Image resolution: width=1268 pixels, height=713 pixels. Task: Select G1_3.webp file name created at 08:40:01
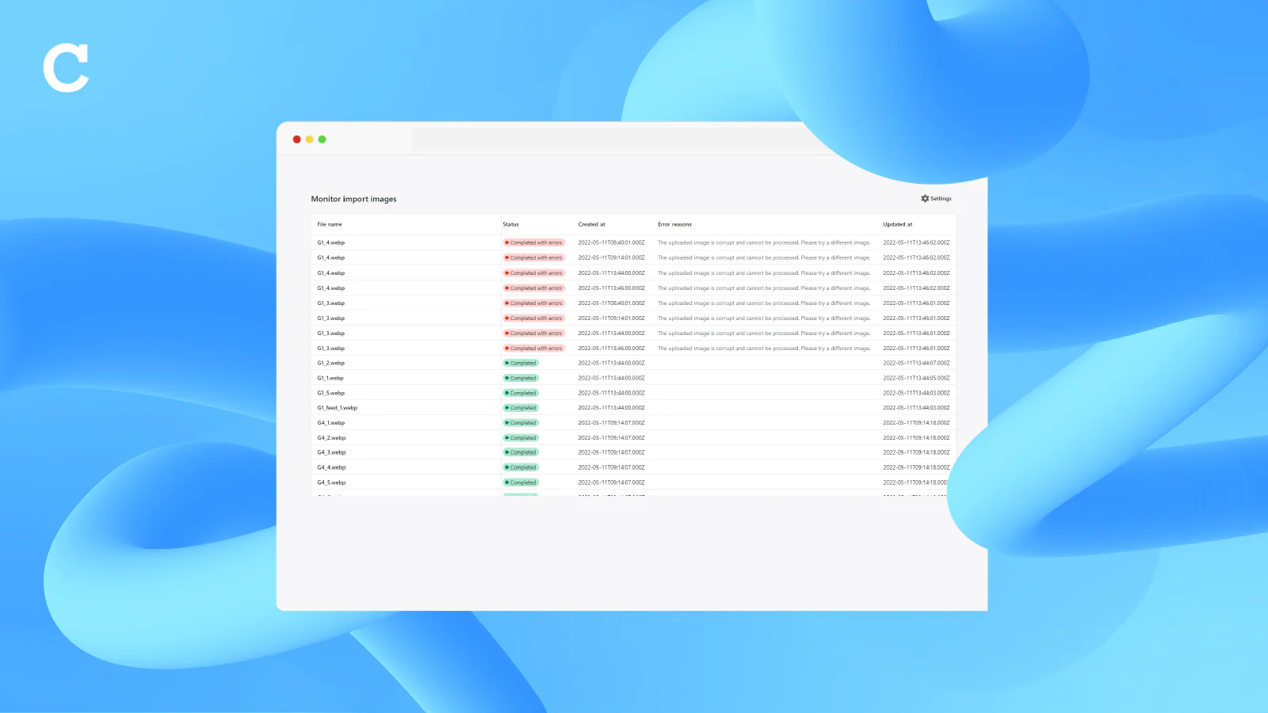click(x=331, y=303)
